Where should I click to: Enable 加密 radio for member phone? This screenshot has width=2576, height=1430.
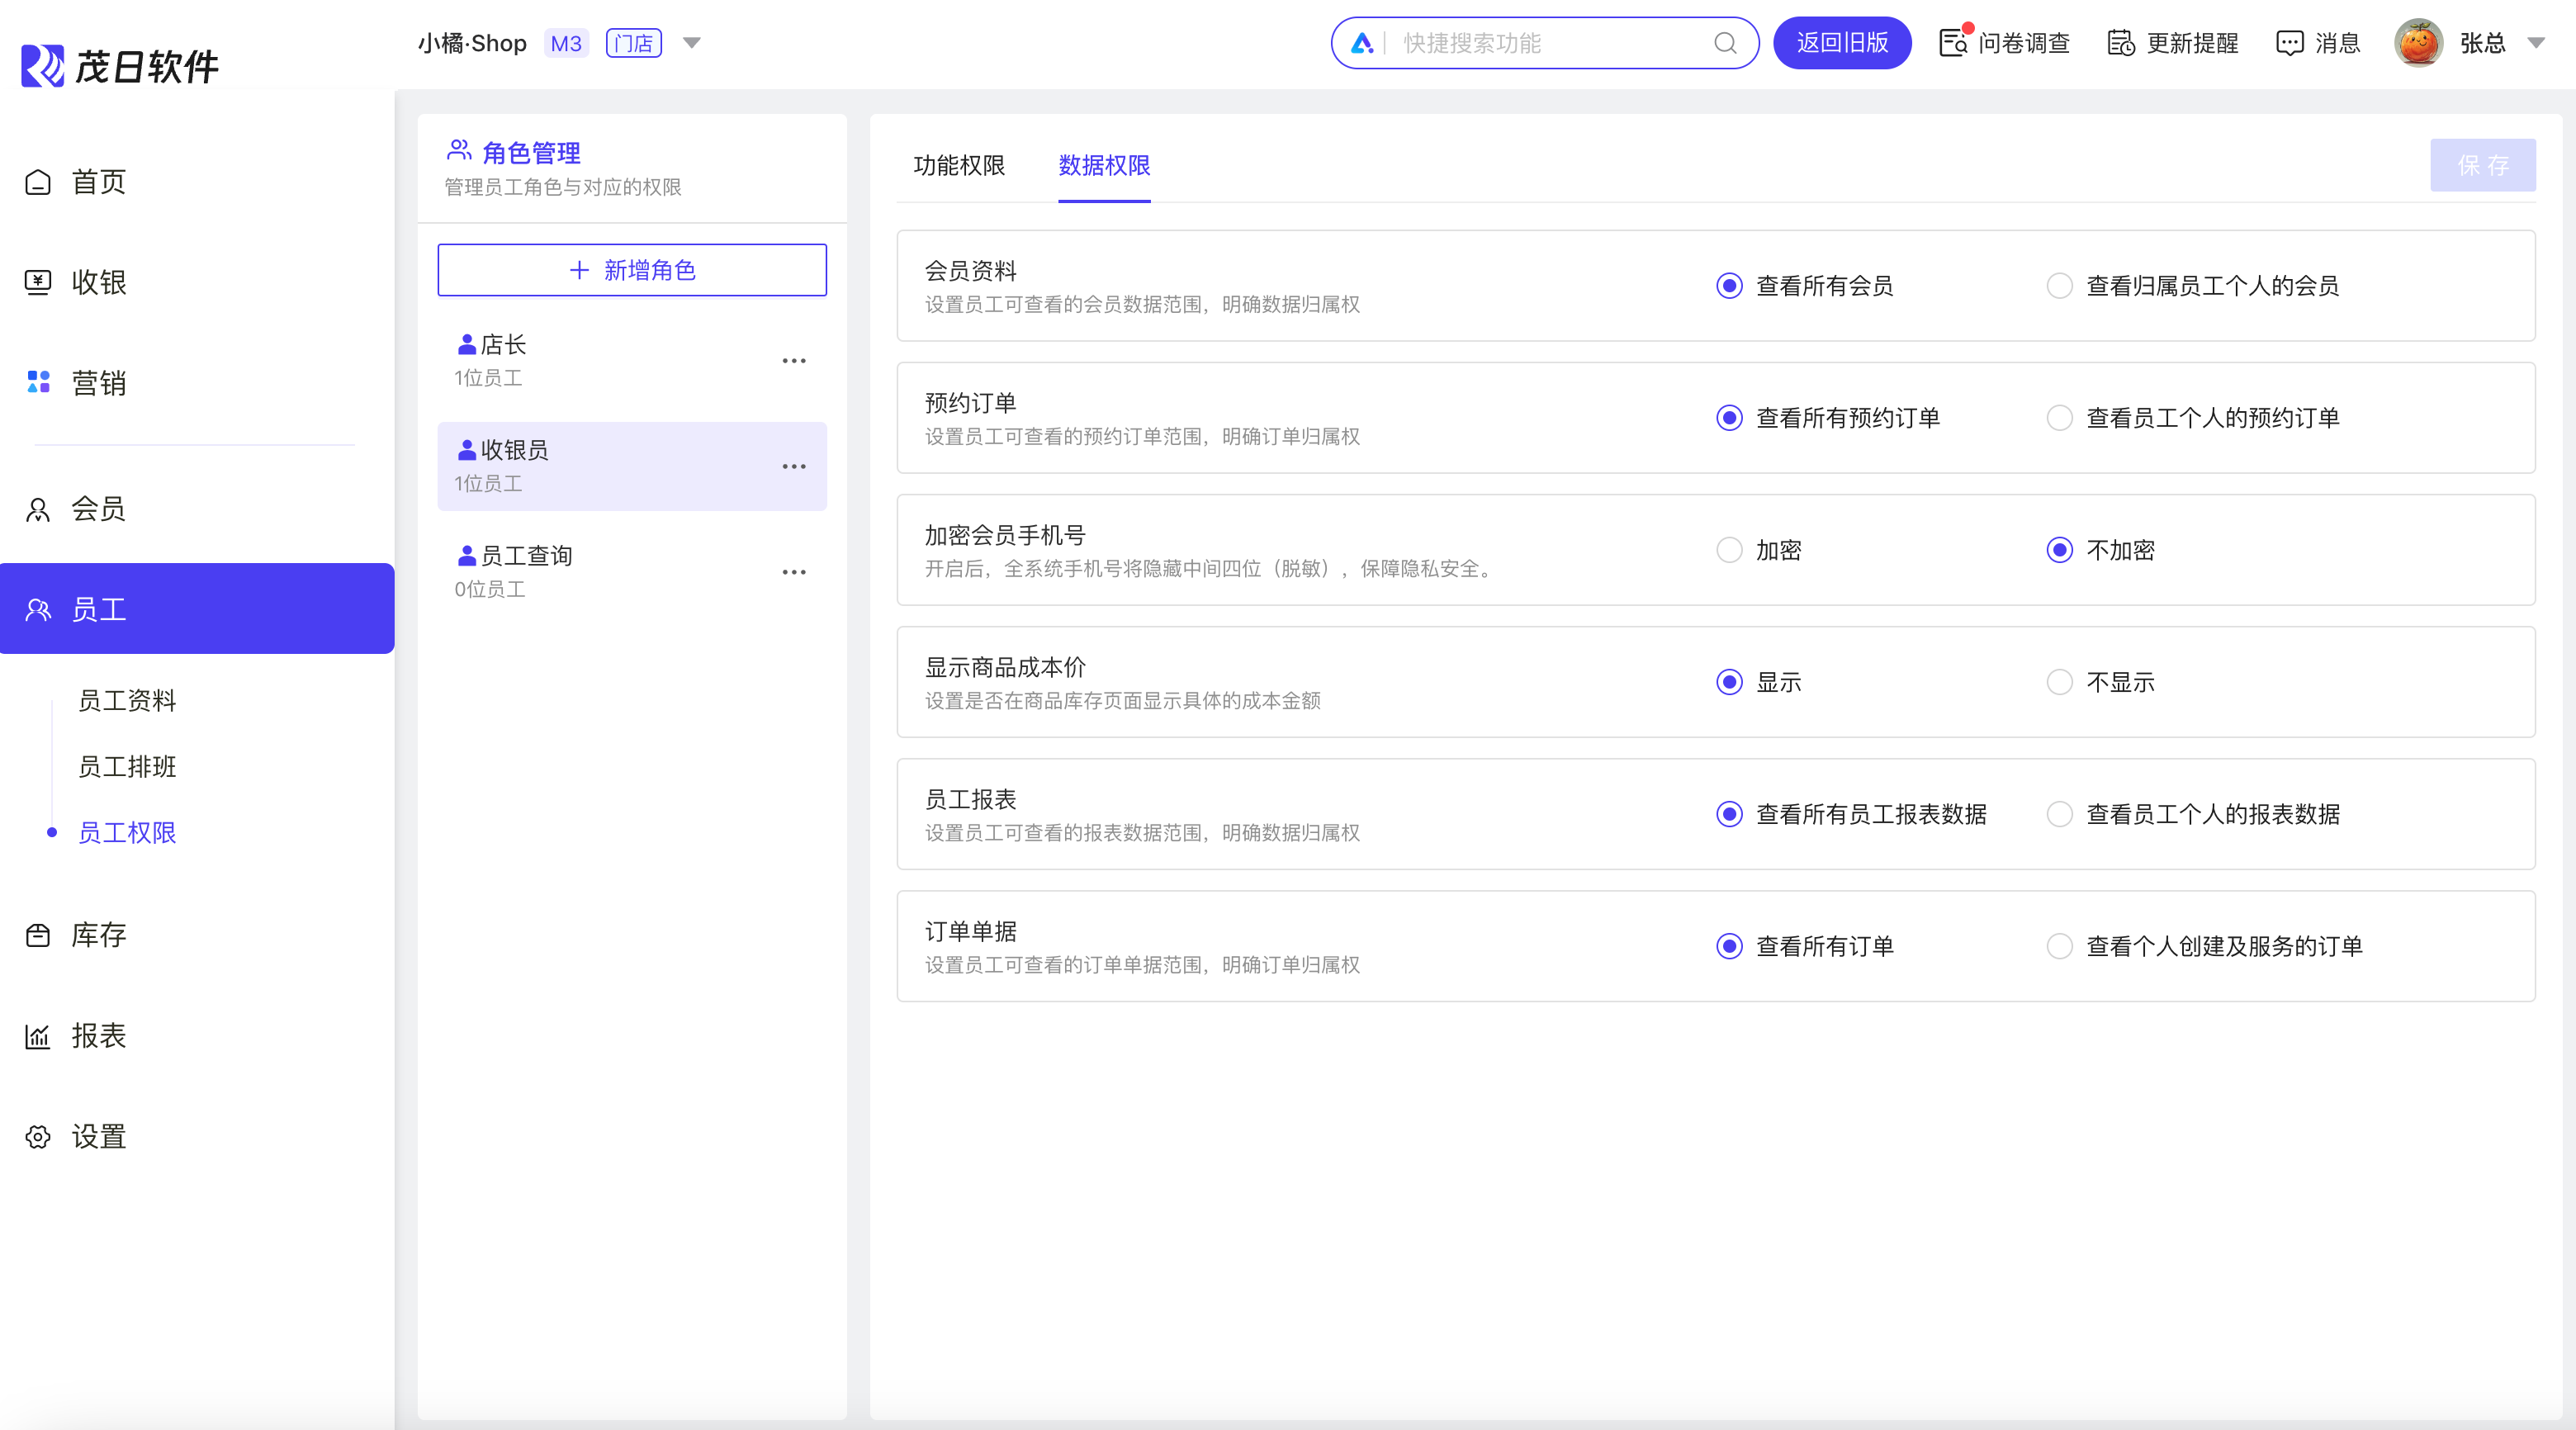tap(1729, 550)
